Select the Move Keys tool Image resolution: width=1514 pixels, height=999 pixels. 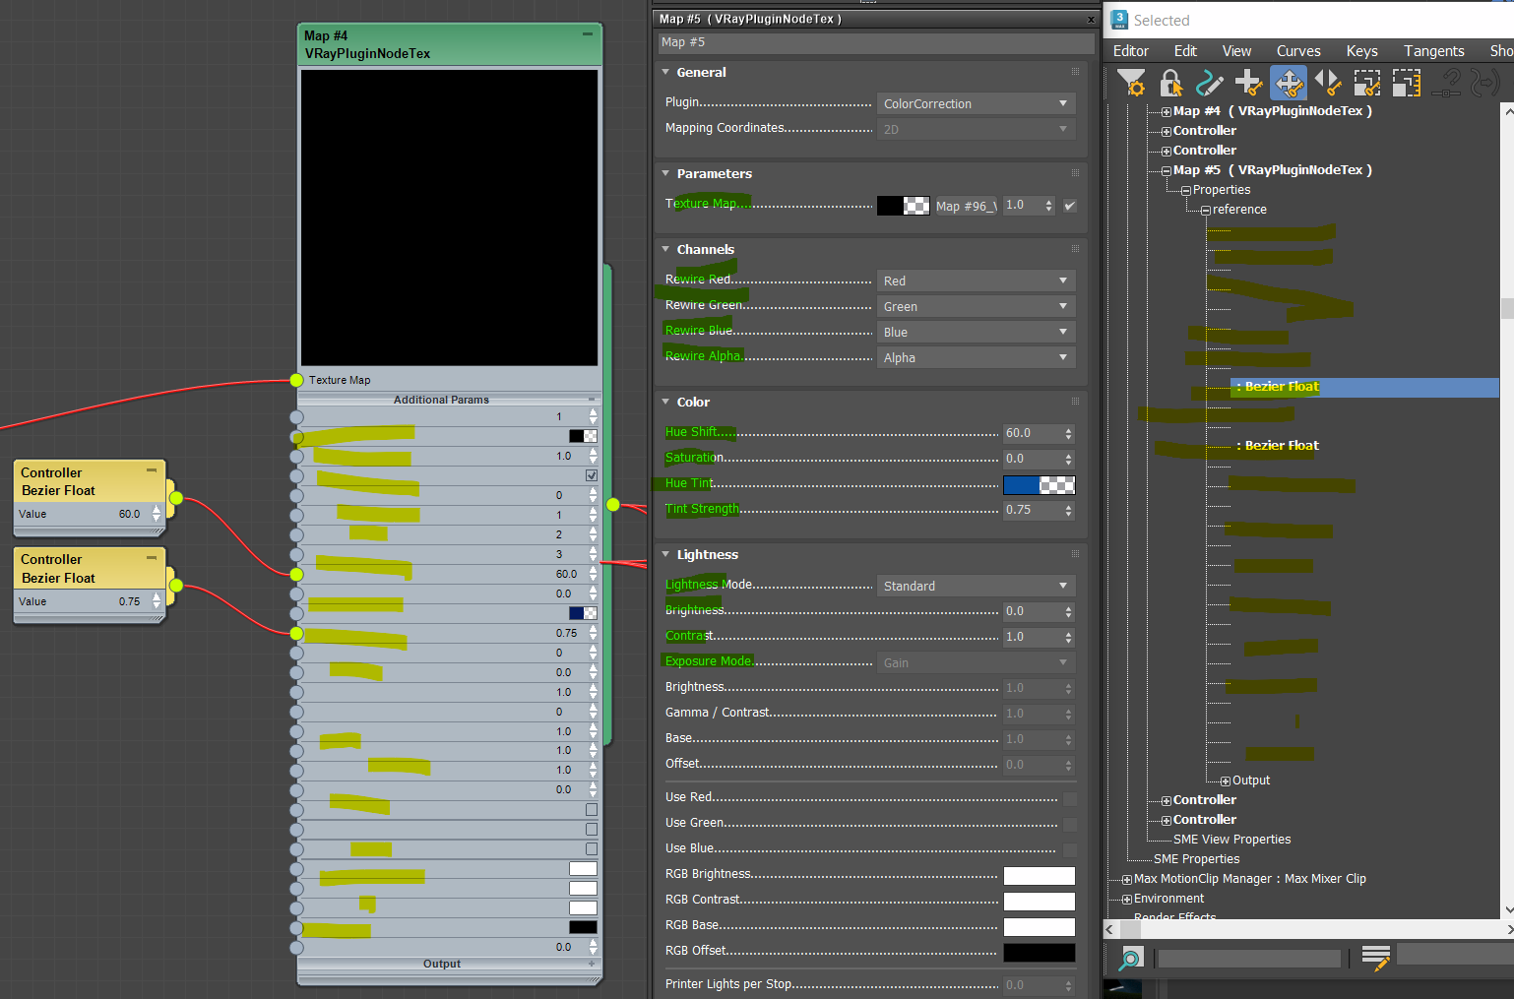coord(1289,83)
